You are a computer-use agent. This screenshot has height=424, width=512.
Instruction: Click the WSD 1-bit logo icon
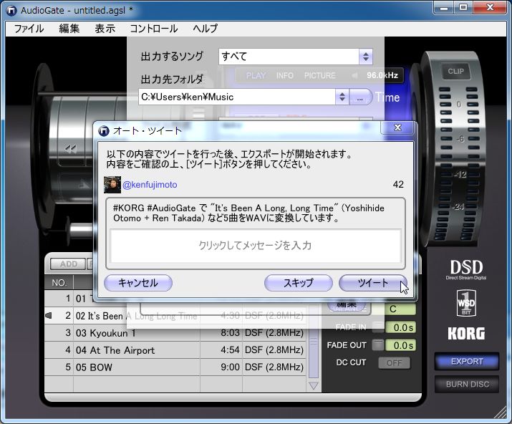pos(466,304)
